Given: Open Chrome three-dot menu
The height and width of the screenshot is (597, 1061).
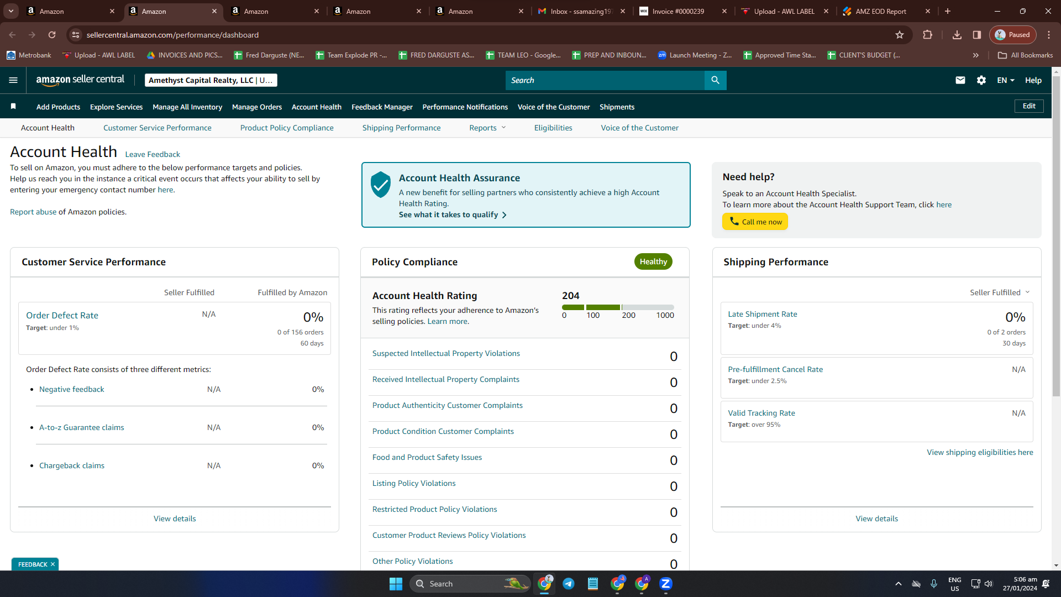Looking at the screenshot, I should pos(1049,35).
